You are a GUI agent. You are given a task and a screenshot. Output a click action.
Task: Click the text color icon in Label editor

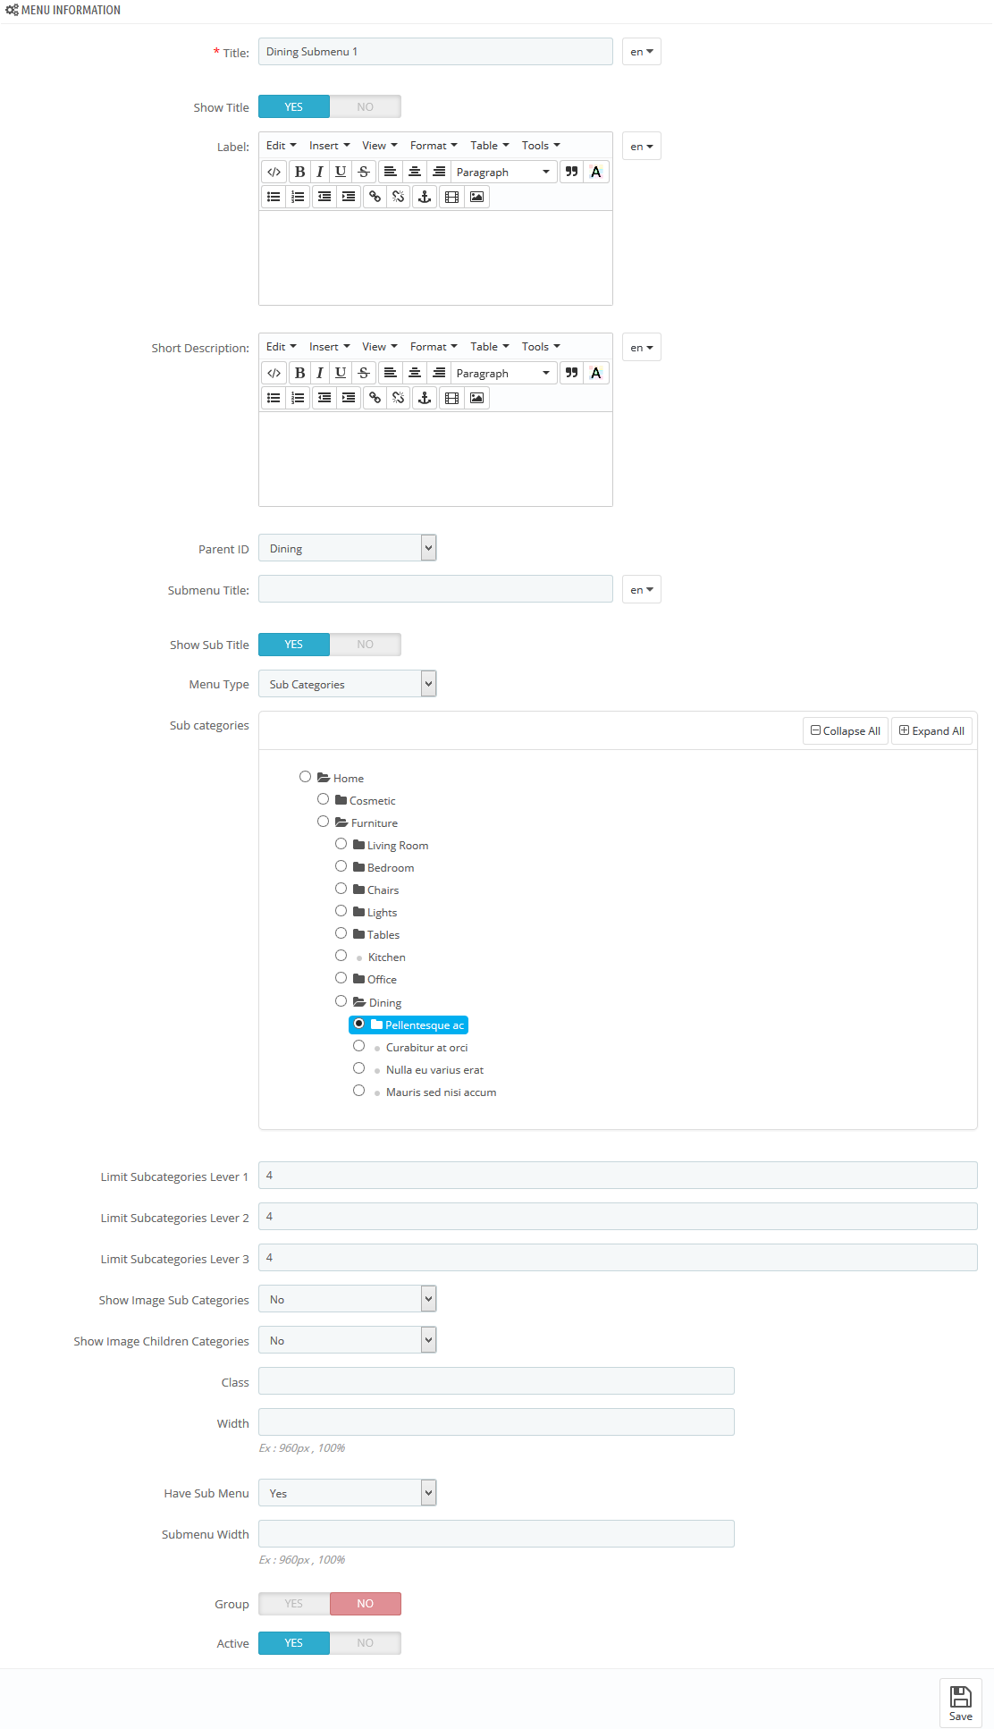[x=596, y=172]
